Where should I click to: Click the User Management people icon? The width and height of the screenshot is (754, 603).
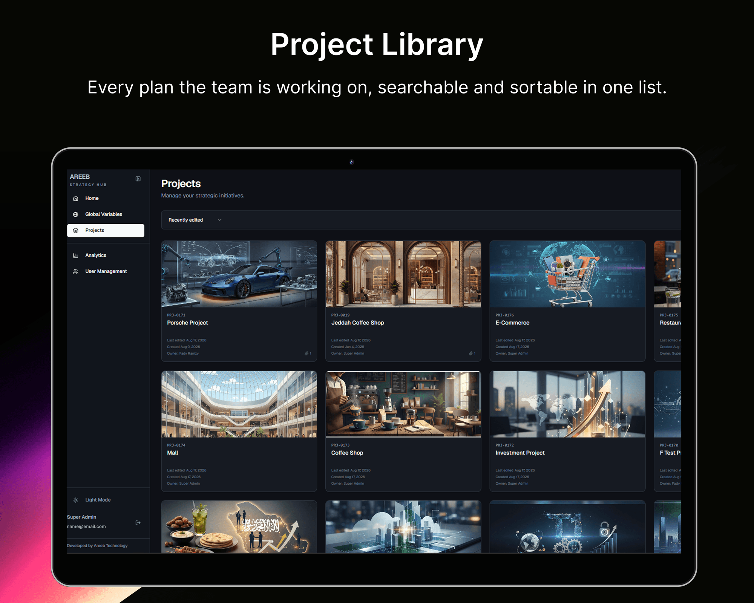tap(76, 271)
